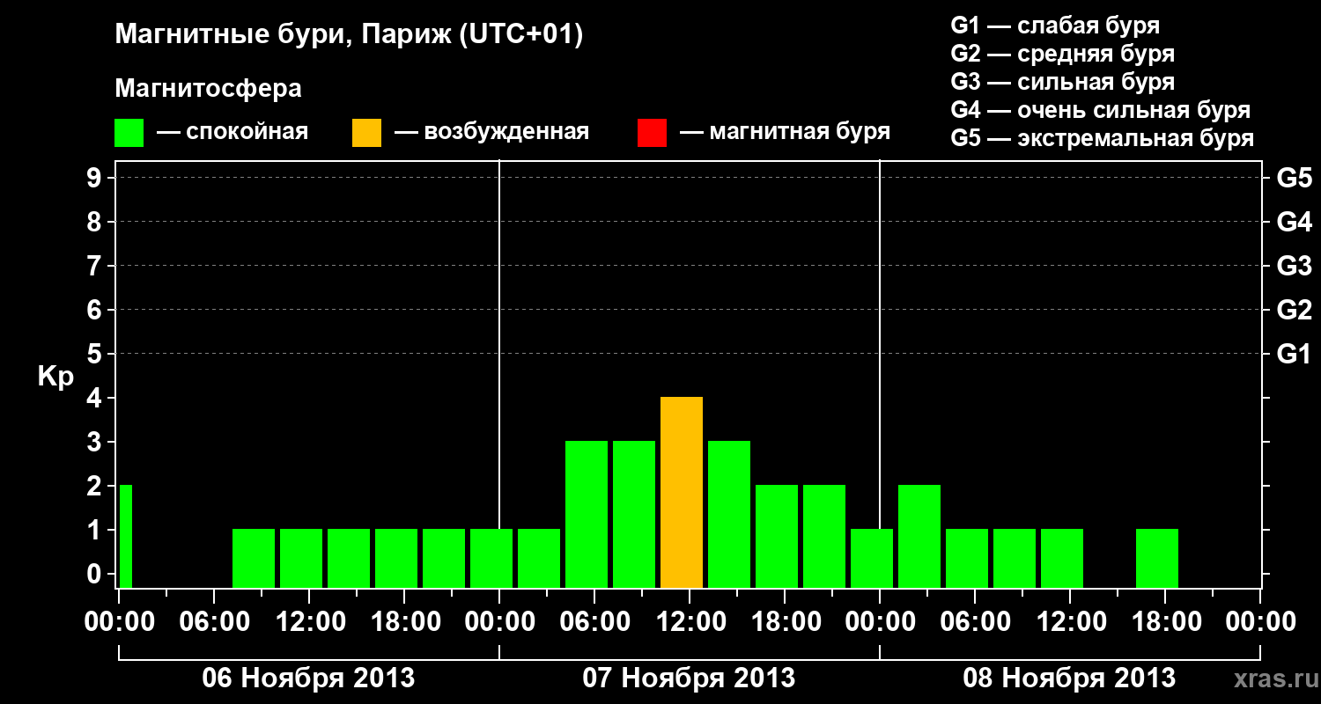Click 'G4 — очень сильная буря' legend line
This screenshot has width=1321, height=704.
coord(1100,110)
